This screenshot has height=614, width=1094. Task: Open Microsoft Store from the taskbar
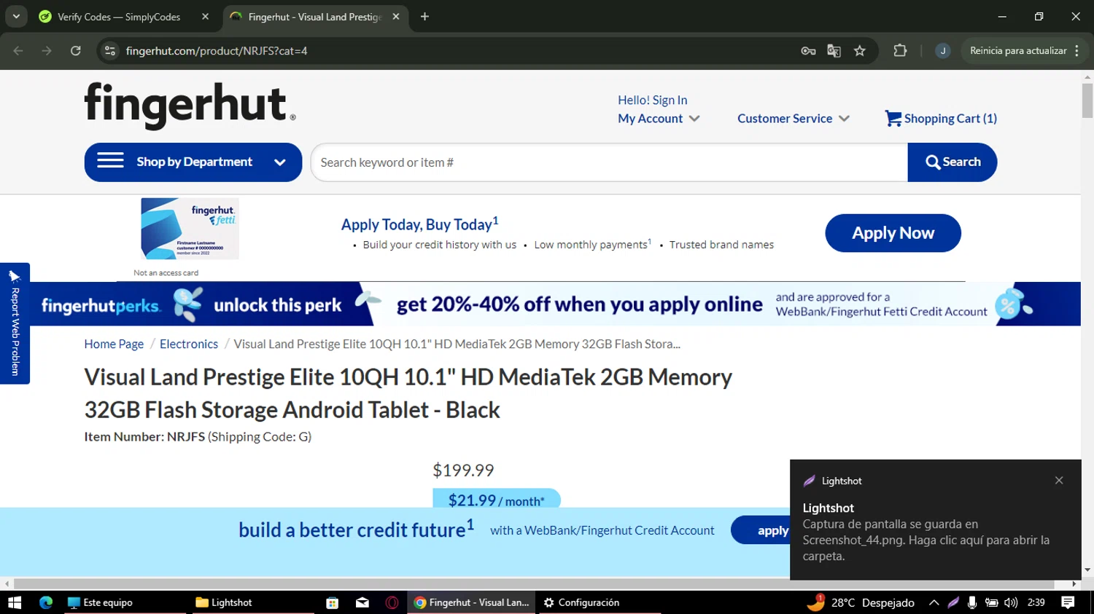[x=332, y=602]
